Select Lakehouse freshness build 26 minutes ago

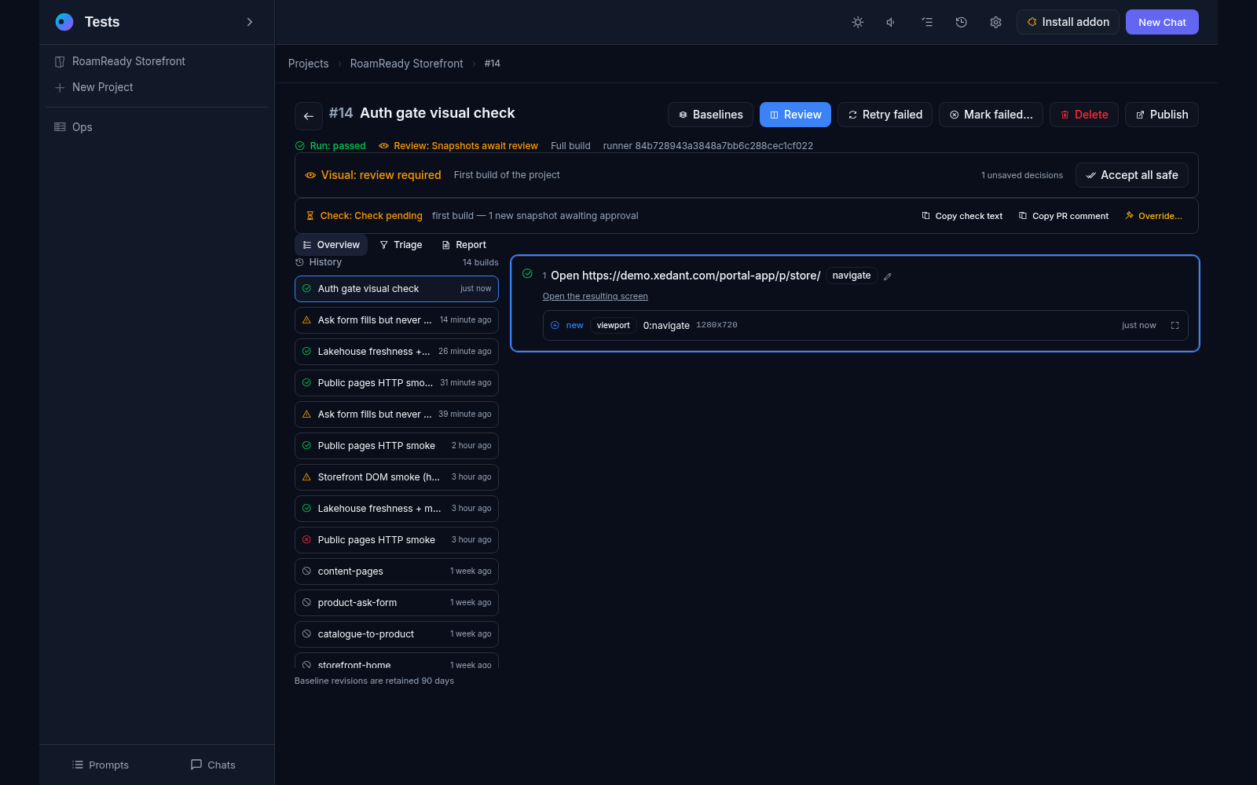[x=397, y=352]
